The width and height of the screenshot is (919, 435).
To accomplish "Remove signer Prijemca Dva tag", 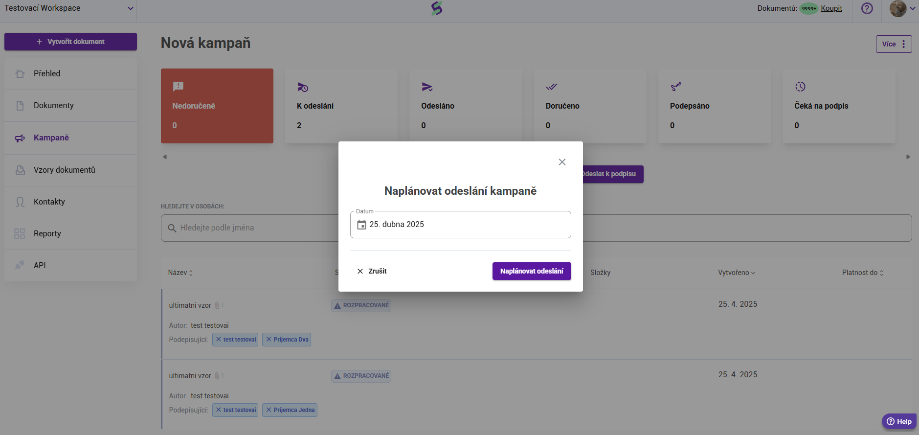I will [269, 339].
